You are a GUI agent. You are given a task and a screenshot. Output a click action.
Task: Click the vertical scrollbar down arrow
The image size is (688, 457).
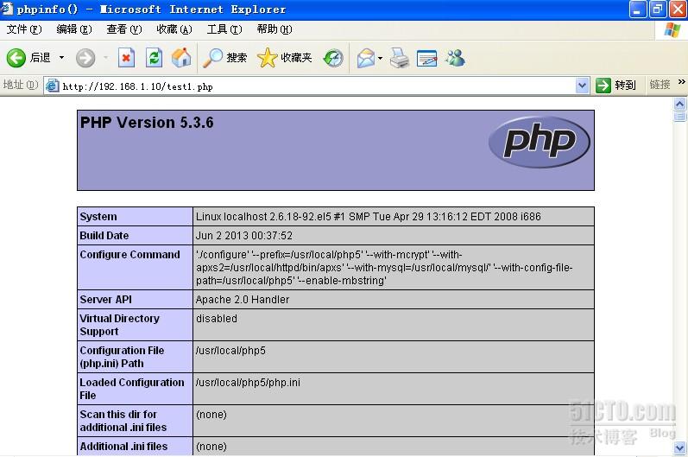point(679,448)
